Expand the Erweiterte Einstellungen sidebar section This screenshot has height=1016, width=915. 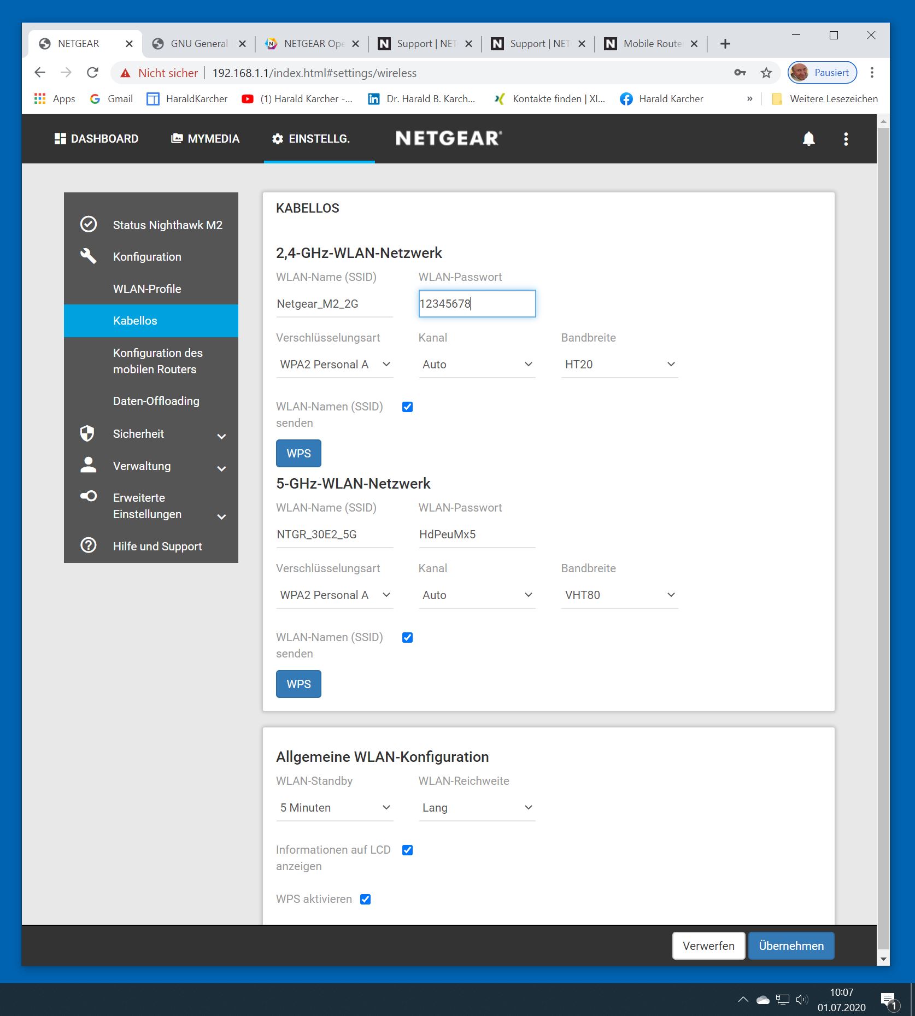(x=221, y=516)
